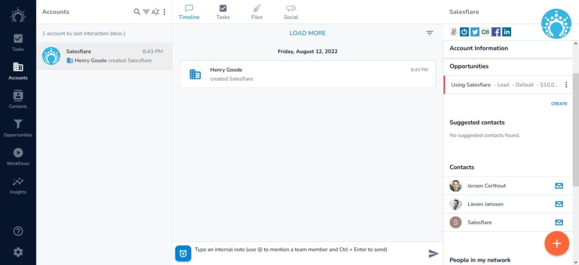
Task: Open the AngelList profile icon
Action: coord(454,32)
